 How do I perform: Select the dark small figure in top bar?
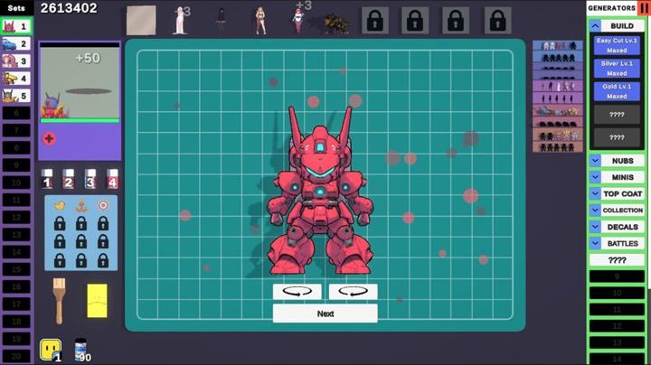point(221,19)
